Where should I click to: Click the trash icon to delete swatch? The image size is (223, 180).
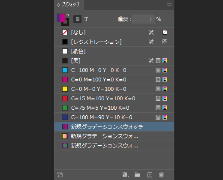pos(161,175)
